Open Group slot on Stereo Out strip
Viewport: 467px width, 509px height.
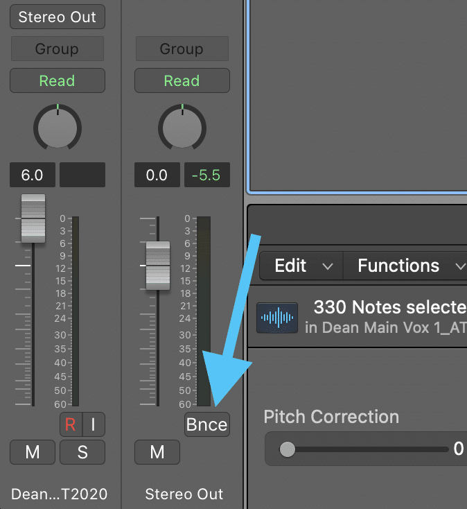tap(182, 49)
